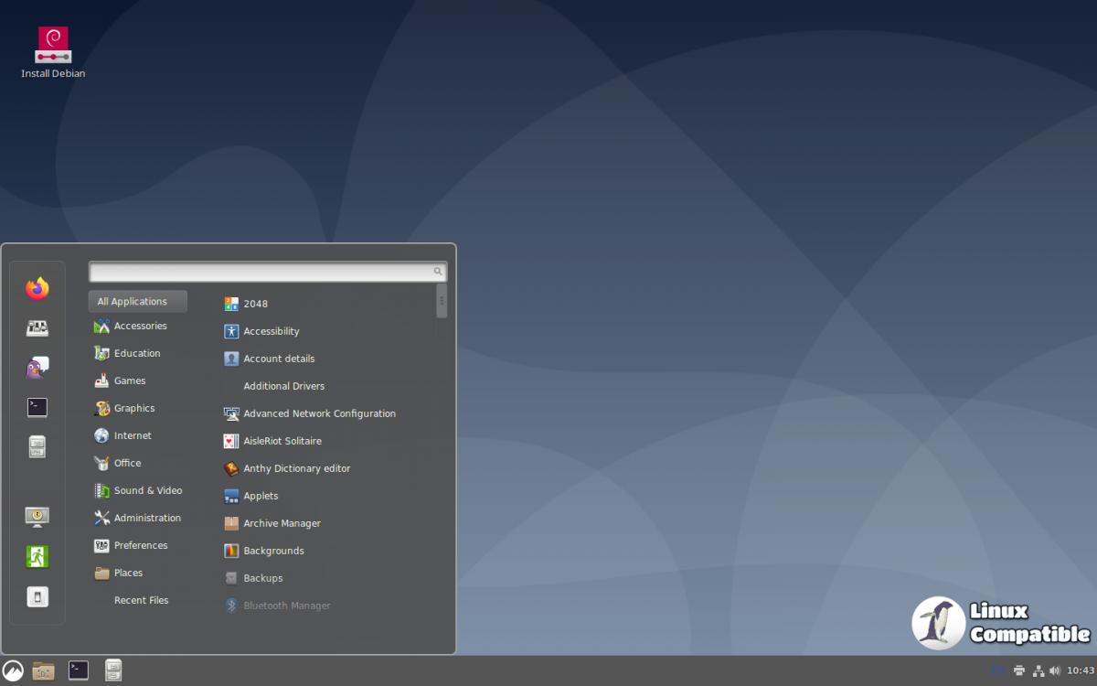Click the network icon in system tray
This screenshot has width=1097, height=686.
tap(1038, 670)
